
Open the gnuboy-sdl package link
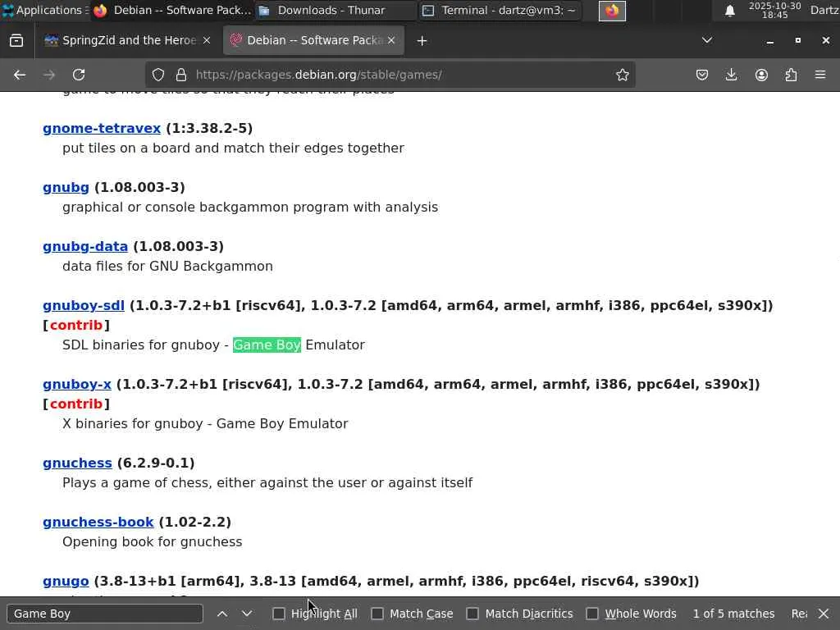[84, 305]
